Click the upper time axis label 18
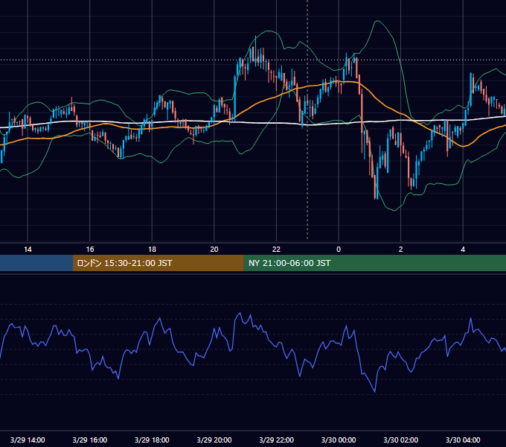 click(152, 250)
